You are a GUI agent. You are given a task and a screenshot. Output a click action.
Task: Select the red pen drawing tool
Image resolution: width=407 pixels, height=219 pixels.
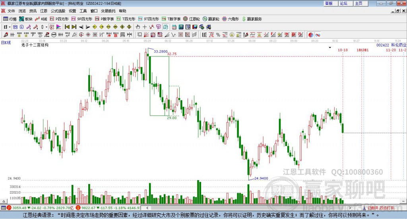pos(6,35)
